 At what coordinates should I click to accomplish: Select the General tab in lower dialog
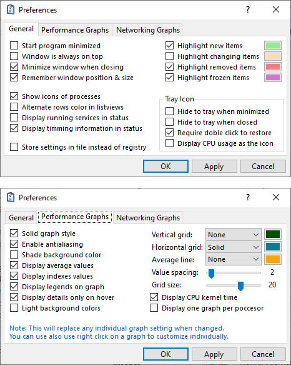pos(21,218)
